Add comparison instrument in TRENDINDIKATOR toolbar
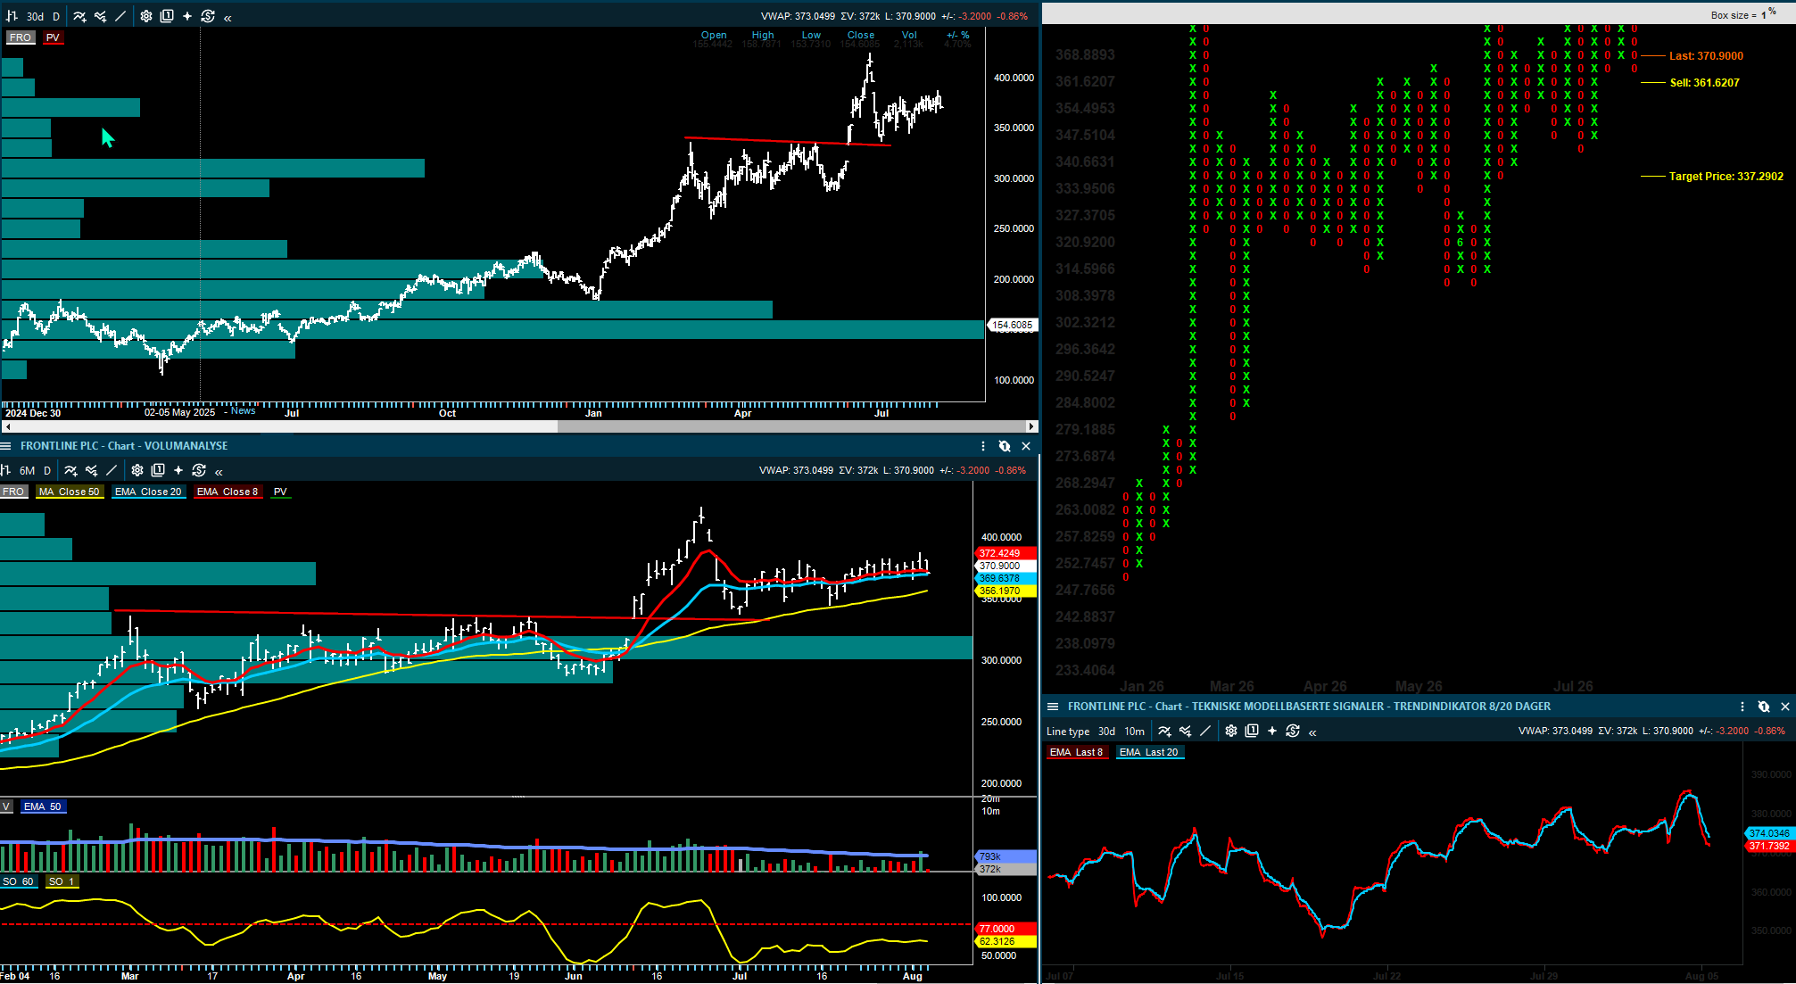 [x=1185, y=732]
